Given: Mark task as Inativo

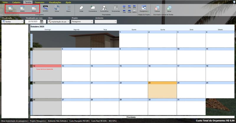Looking at the screenshot, I should point(134,11).
